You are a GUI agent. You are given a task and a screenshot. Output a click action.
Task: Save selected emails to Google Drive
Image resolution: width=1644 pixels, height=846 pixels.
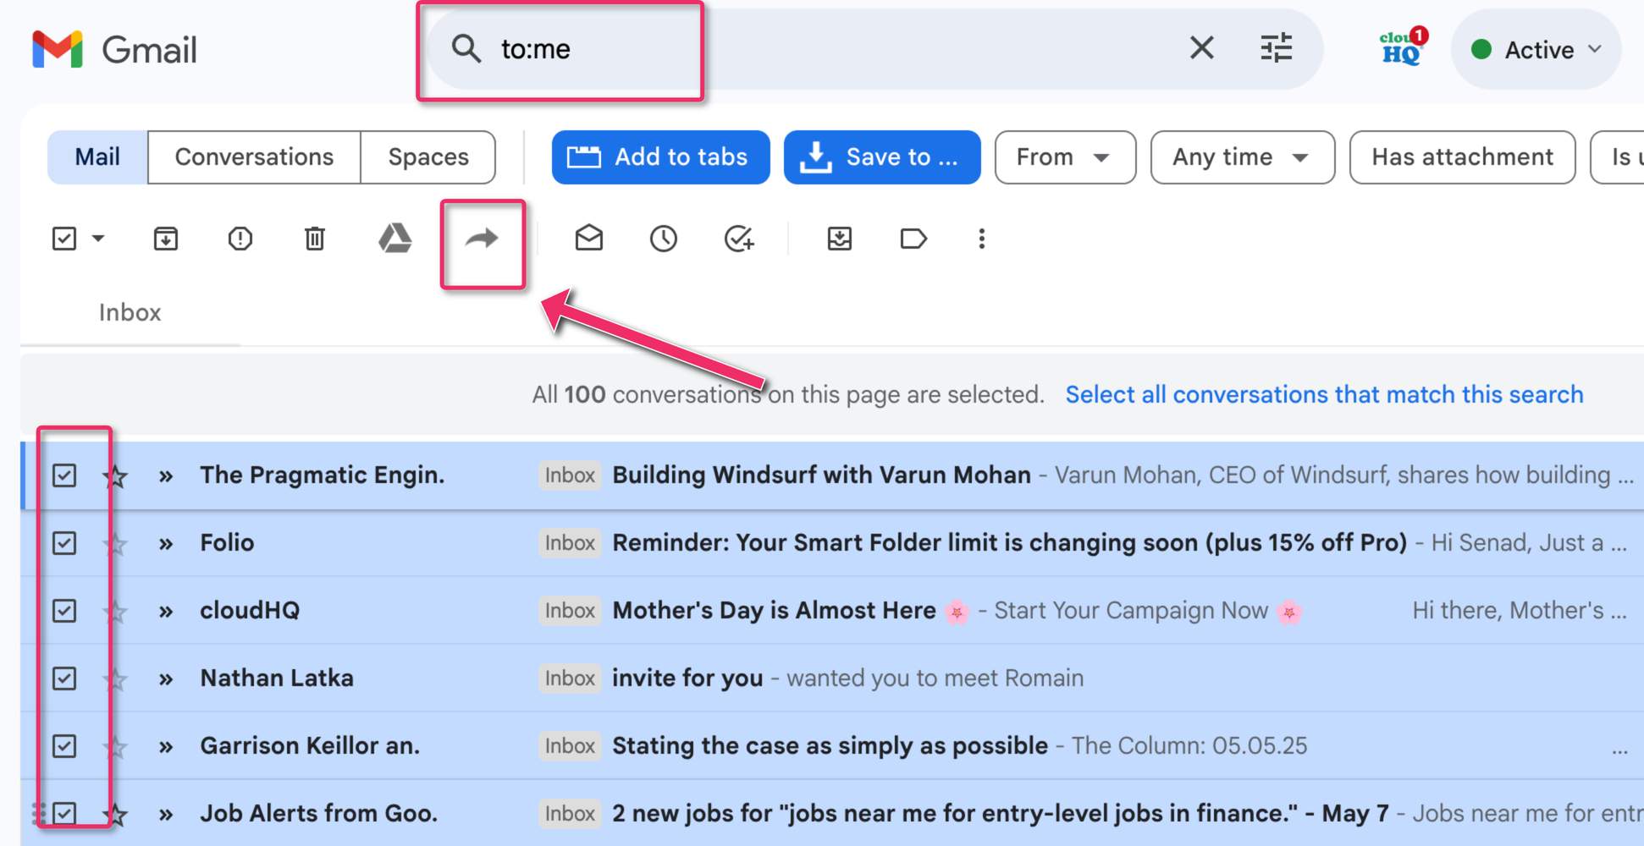pyautogui.click(x=394, y=239)
